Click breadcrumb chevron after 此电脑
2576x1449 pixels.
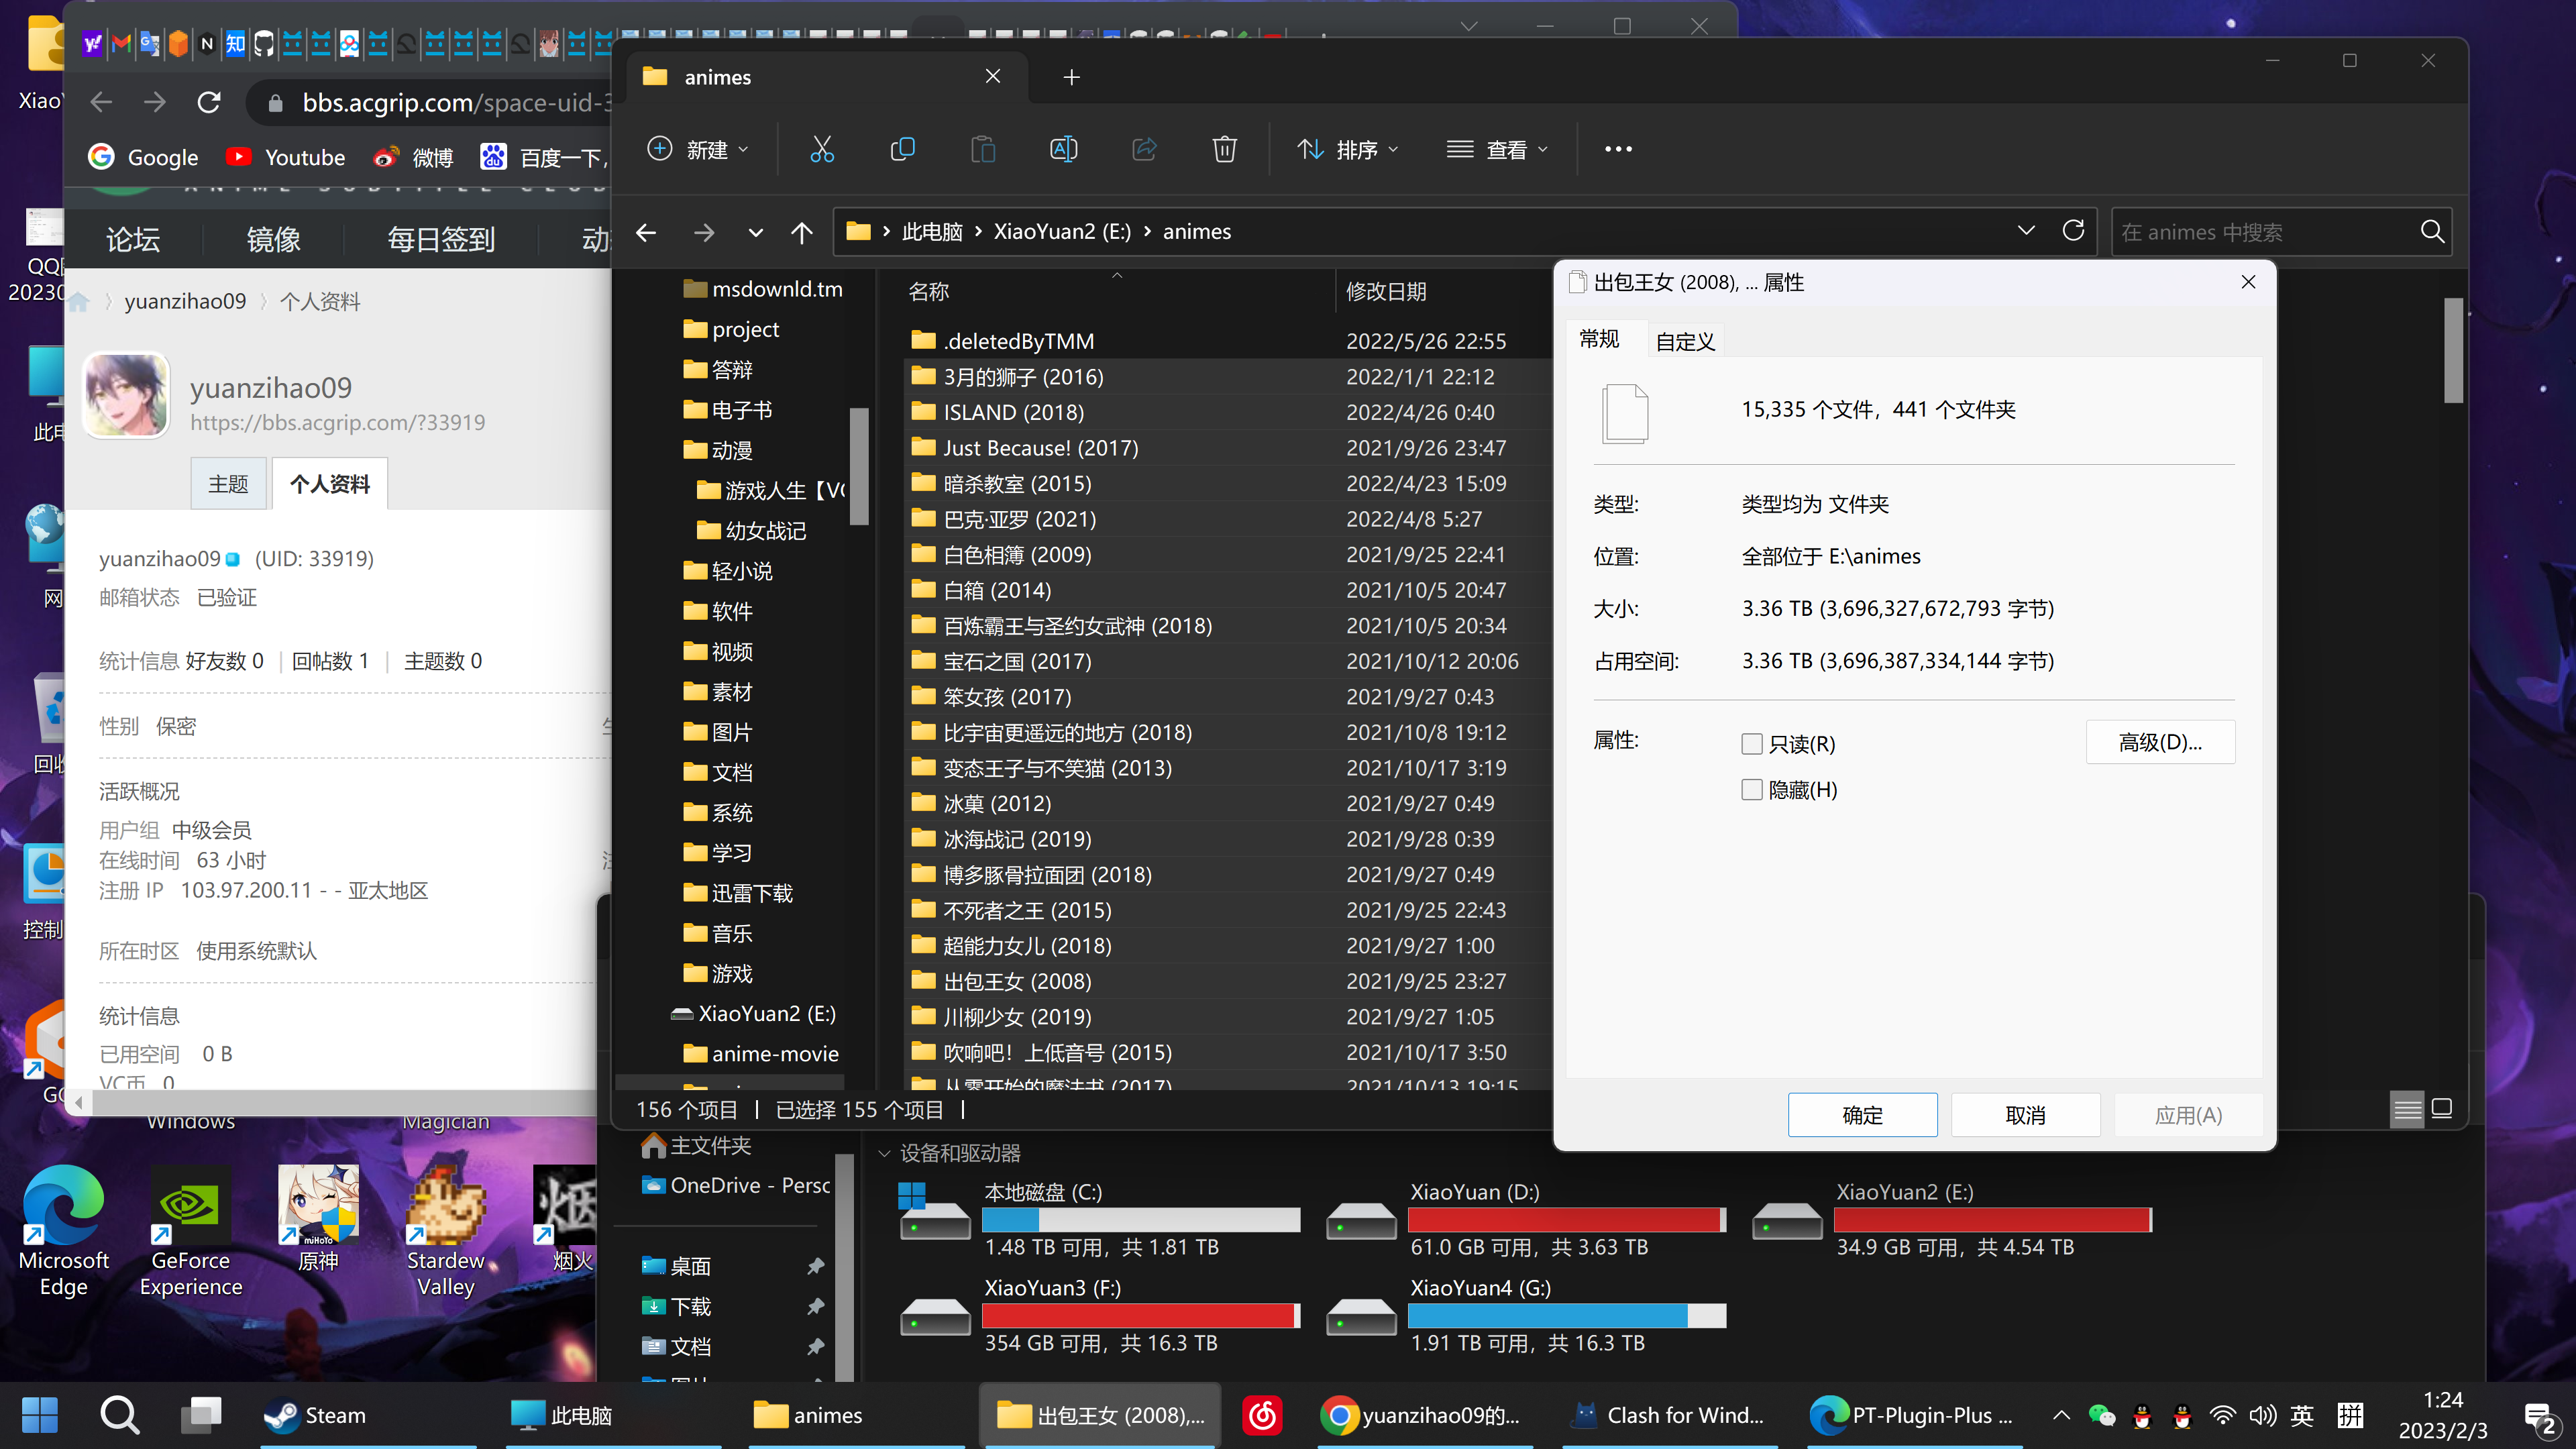(x=977, y=232)
